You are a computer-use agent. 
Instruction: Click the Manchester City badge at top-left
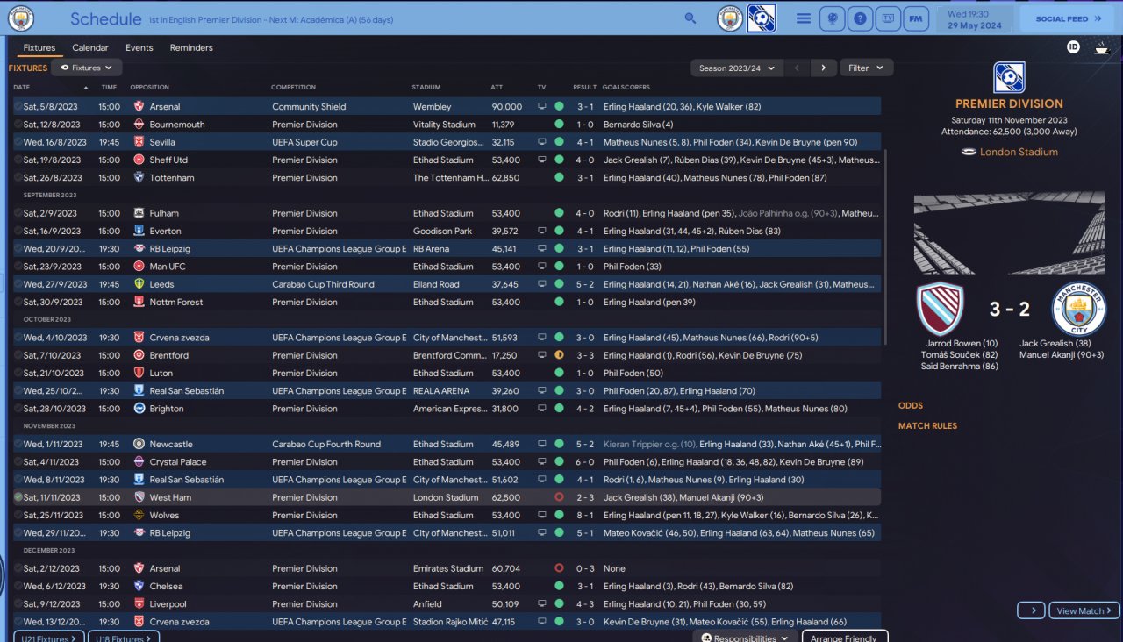19,18
